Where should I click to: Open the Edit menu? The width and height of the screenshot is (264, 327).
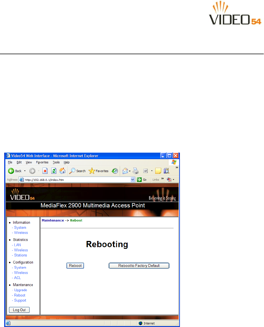point(19,162)
